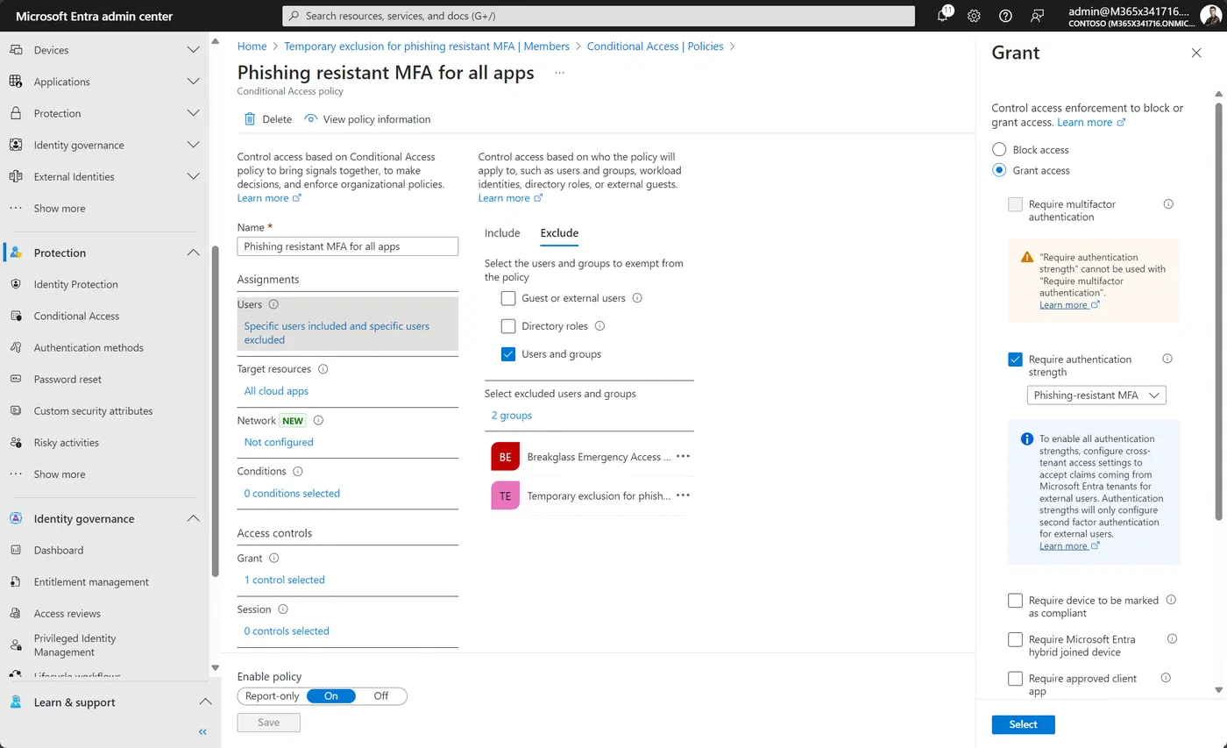Click info icon beside Guest or external users

coord(637,298)
